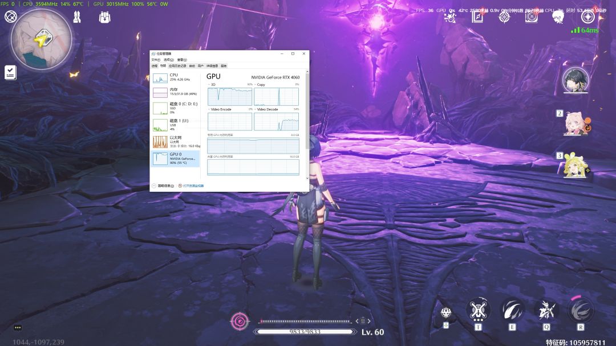Screen dimensions: 616x346
Task: Open the twin-figures icon beside the minimap
Action: point(78,17)
